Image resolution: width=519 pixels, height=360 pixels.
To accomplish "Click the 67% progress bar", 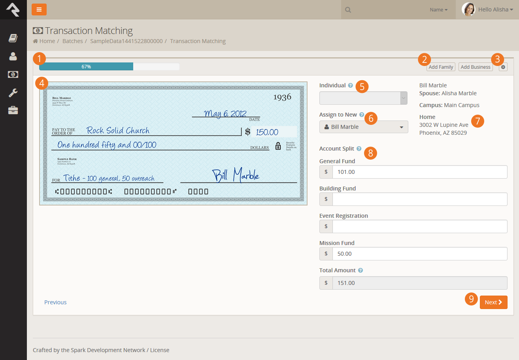I will 109,67.
